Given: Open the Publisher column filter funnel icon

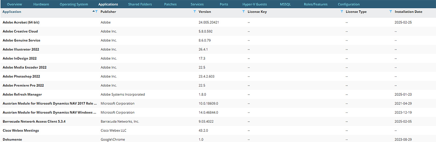Looking at the screenshot, I should coord(195,12).
